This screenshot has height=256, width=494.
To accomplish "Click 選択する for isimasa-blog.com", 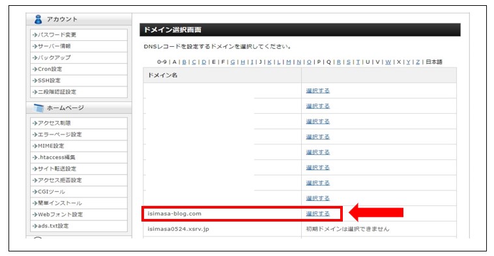I will [x=317, y=214].
